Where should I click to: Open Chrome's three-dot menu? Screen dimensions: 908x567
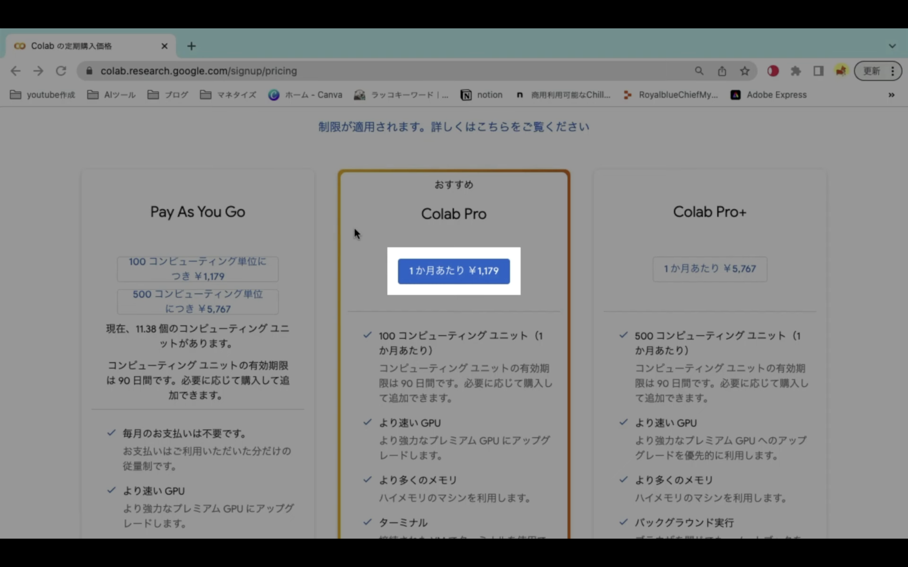(893, 71)
